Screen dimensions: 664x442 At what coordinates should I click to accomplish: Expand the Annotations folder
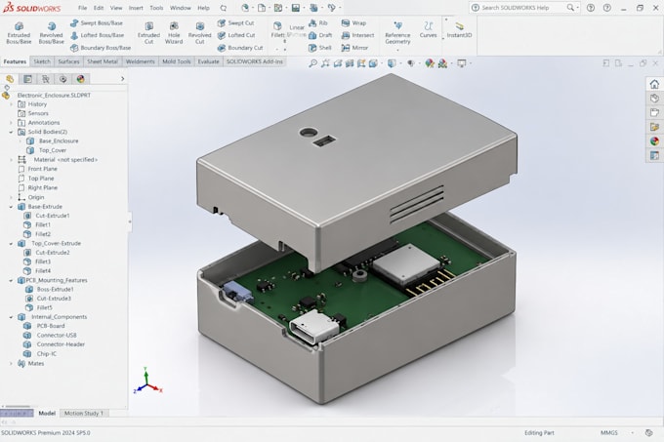[11, 123]
